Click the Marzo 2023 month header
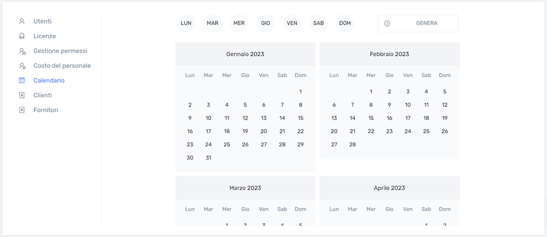 coord(245,188)
